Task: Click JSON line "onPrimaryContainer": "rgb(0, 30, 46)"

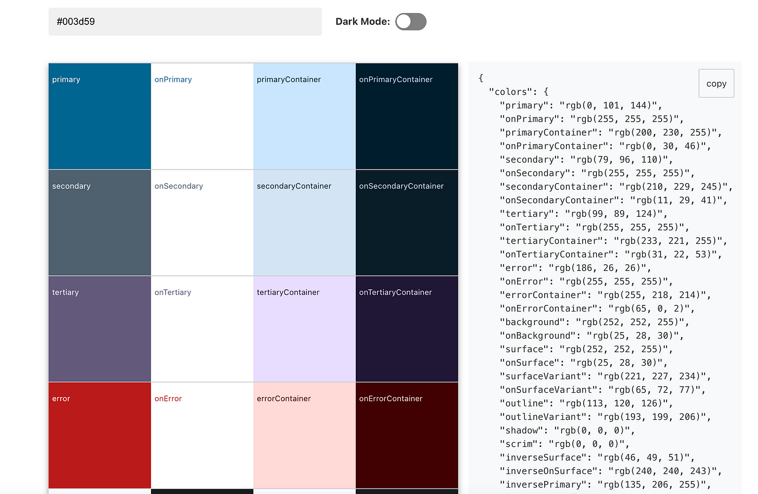Action: click(x=605, y=146)
